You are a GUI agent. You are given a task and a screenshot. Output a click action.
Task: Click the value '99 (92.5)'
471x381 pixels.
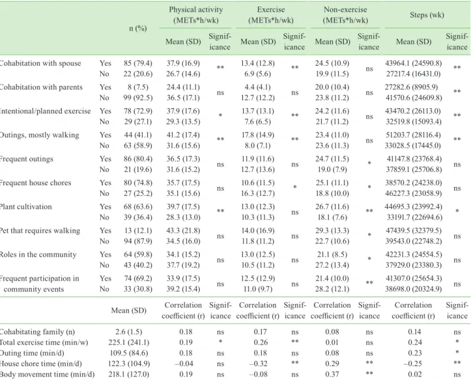point(138,98)
